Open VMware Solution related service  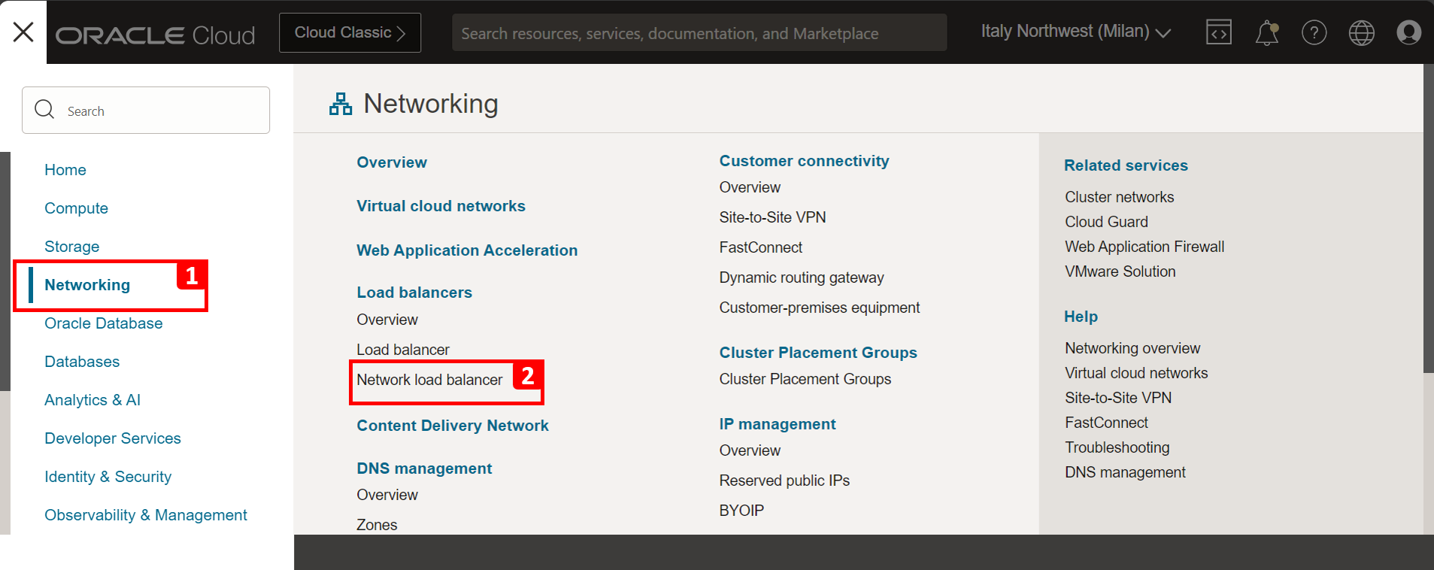(1120, 271)
